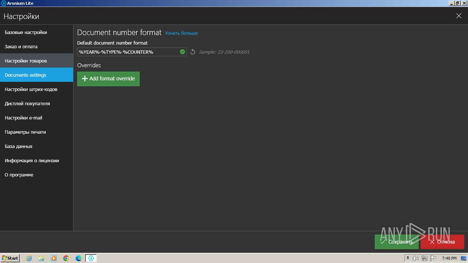Open Дисплей покупателя section
468x263 pixels.
(37, 103)
